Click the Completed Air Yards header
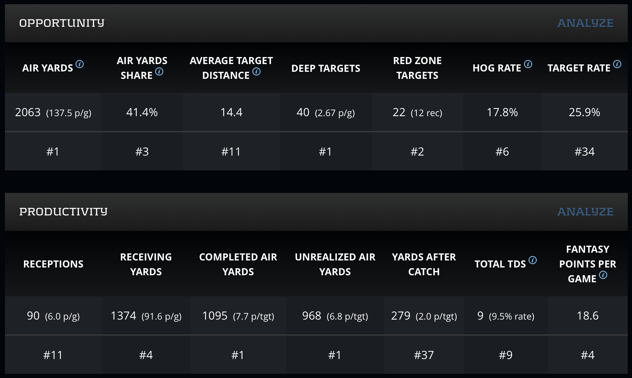This screenshot has height=378, width=632. [x=238, y=264]
